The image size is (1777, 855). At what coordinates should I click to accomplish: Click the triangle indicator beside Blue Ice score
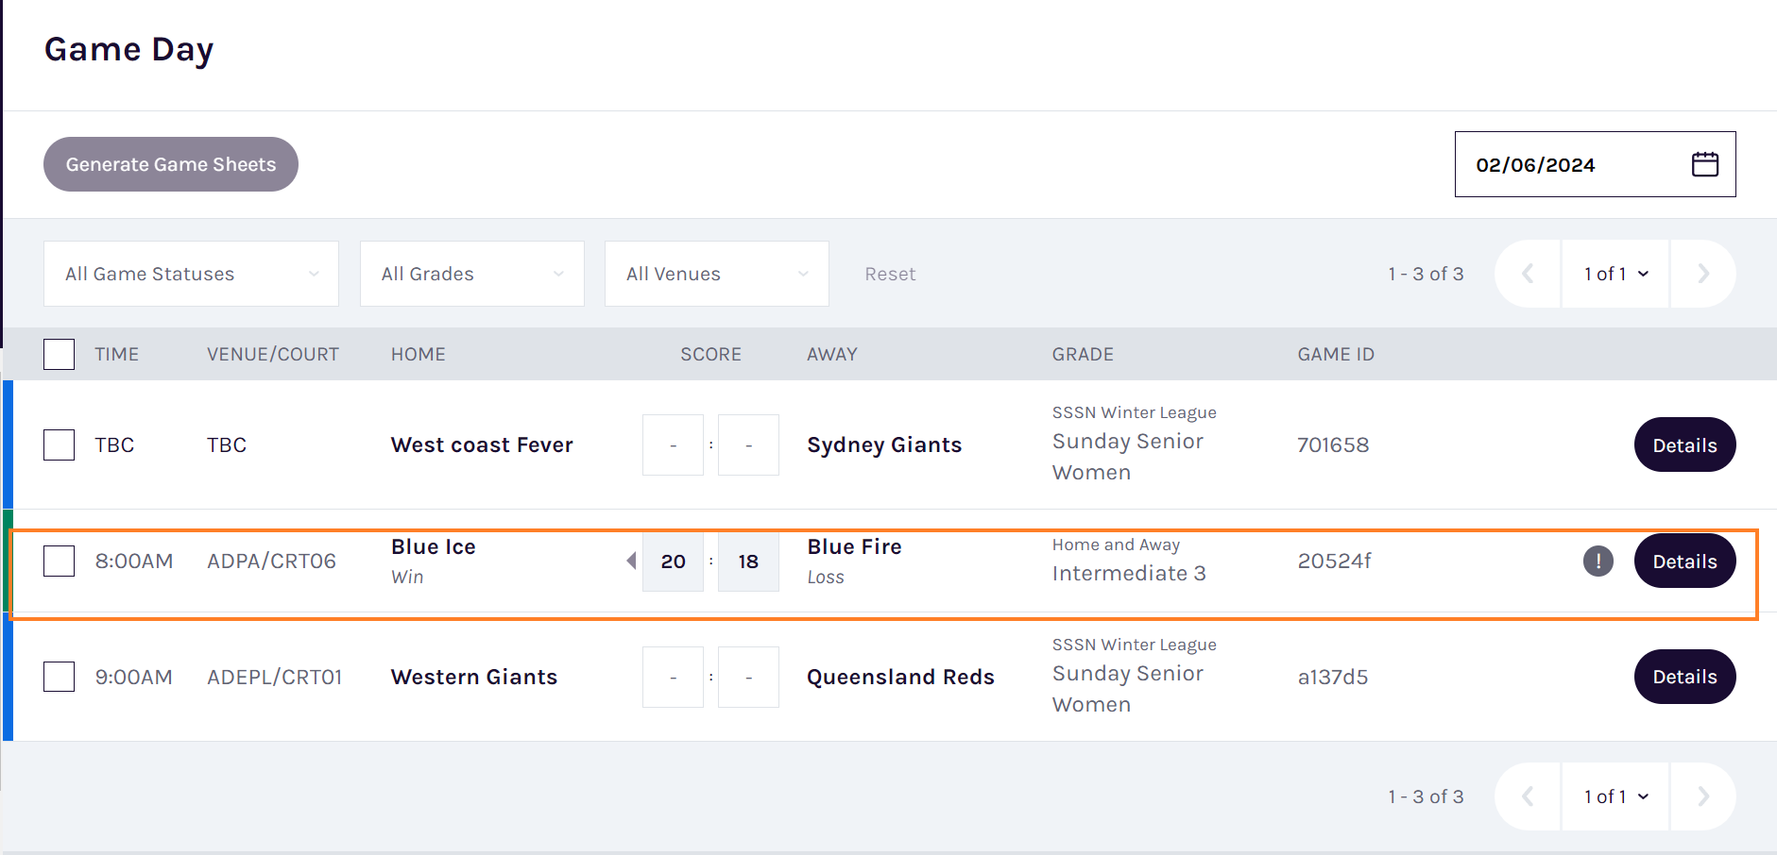point(629,560)
